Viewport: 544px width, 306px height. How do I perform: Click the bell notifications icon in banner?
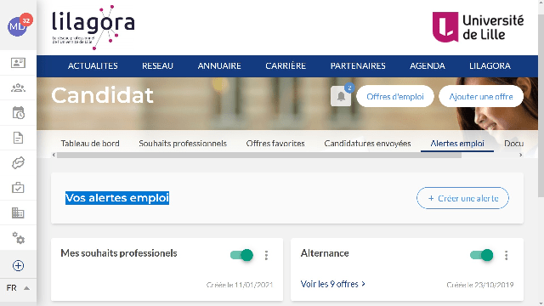[x=341, y=96]
